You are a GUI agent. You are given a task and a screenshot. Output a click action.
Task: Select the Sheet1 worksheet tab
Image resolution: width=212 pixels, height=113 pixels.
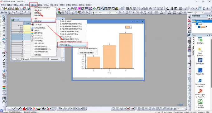click(x=26, y=59)
